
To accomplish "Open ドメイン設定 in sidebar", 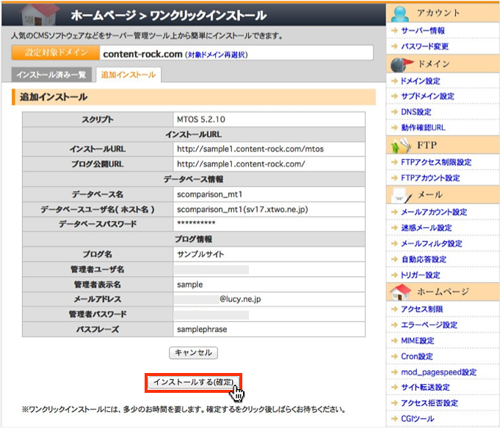I will point(420,81).
